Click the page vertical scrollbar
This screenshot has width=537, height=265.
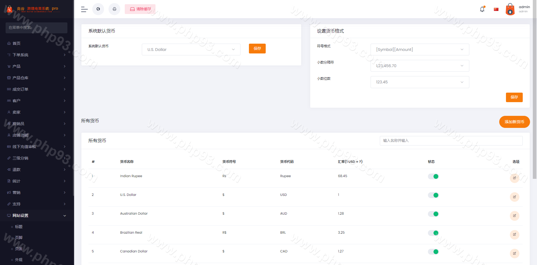click(534, 98)
